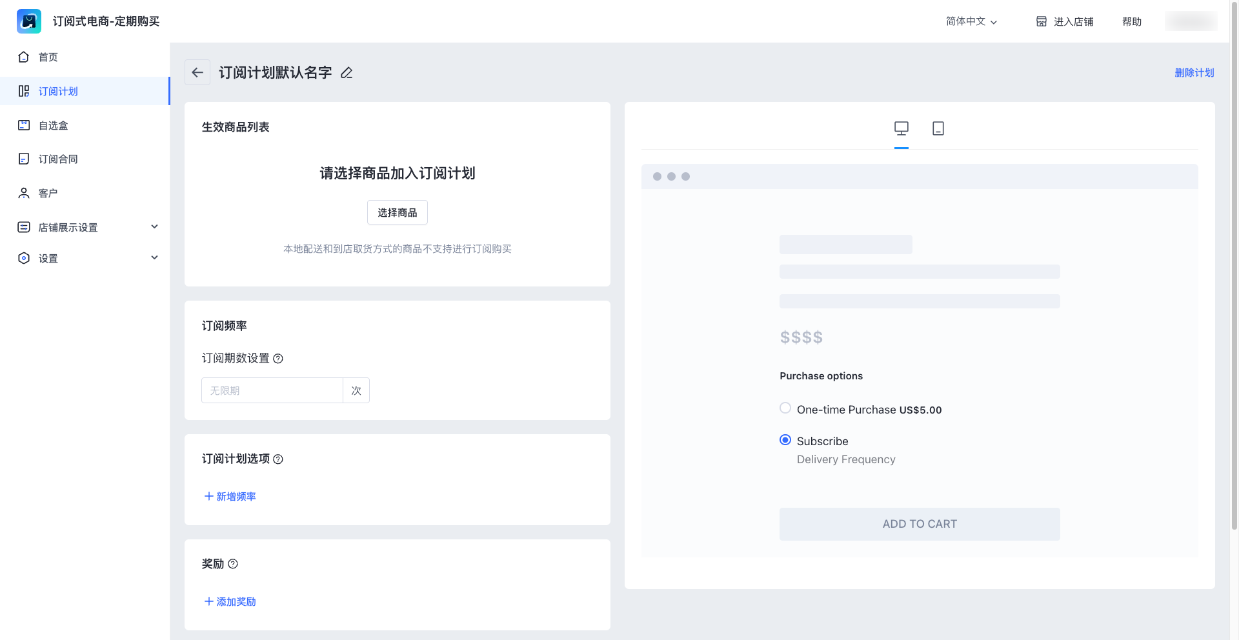Go to 订阅合同 in sidebar
The image size is (1239, 640).
point(58,159)
